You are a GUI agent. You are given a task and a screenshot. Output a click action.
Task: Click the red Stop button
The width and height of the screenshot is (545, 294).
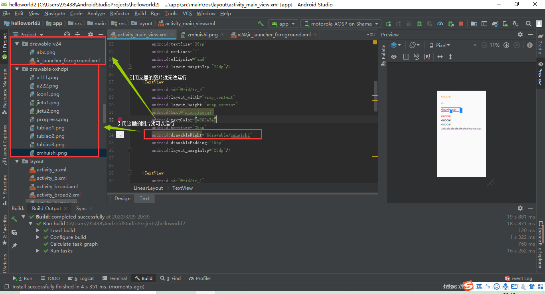pyautogui.click(x=461, y=24)
